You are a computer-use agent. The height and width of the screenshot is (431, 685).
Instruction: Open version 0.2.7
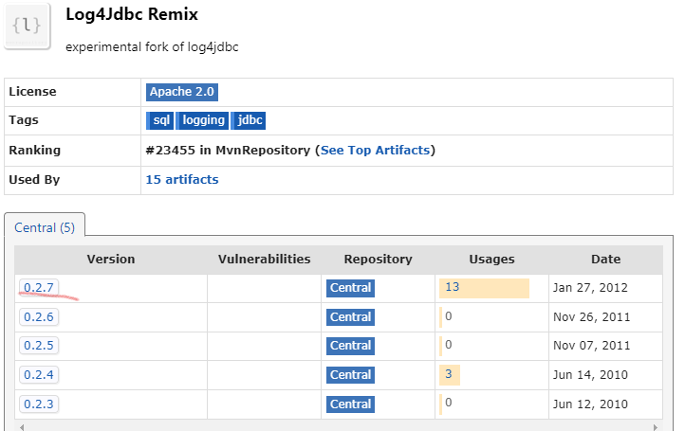(x=39, y=288)
